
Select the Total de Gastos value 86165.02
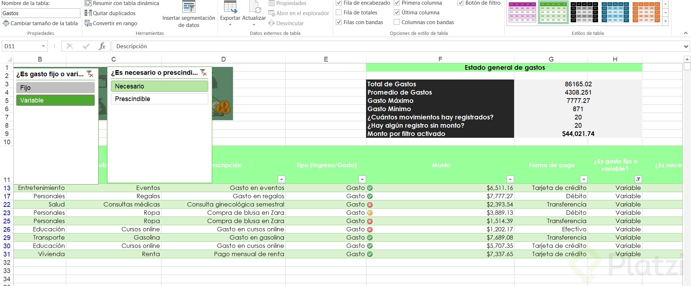click(x=578, y=84)
